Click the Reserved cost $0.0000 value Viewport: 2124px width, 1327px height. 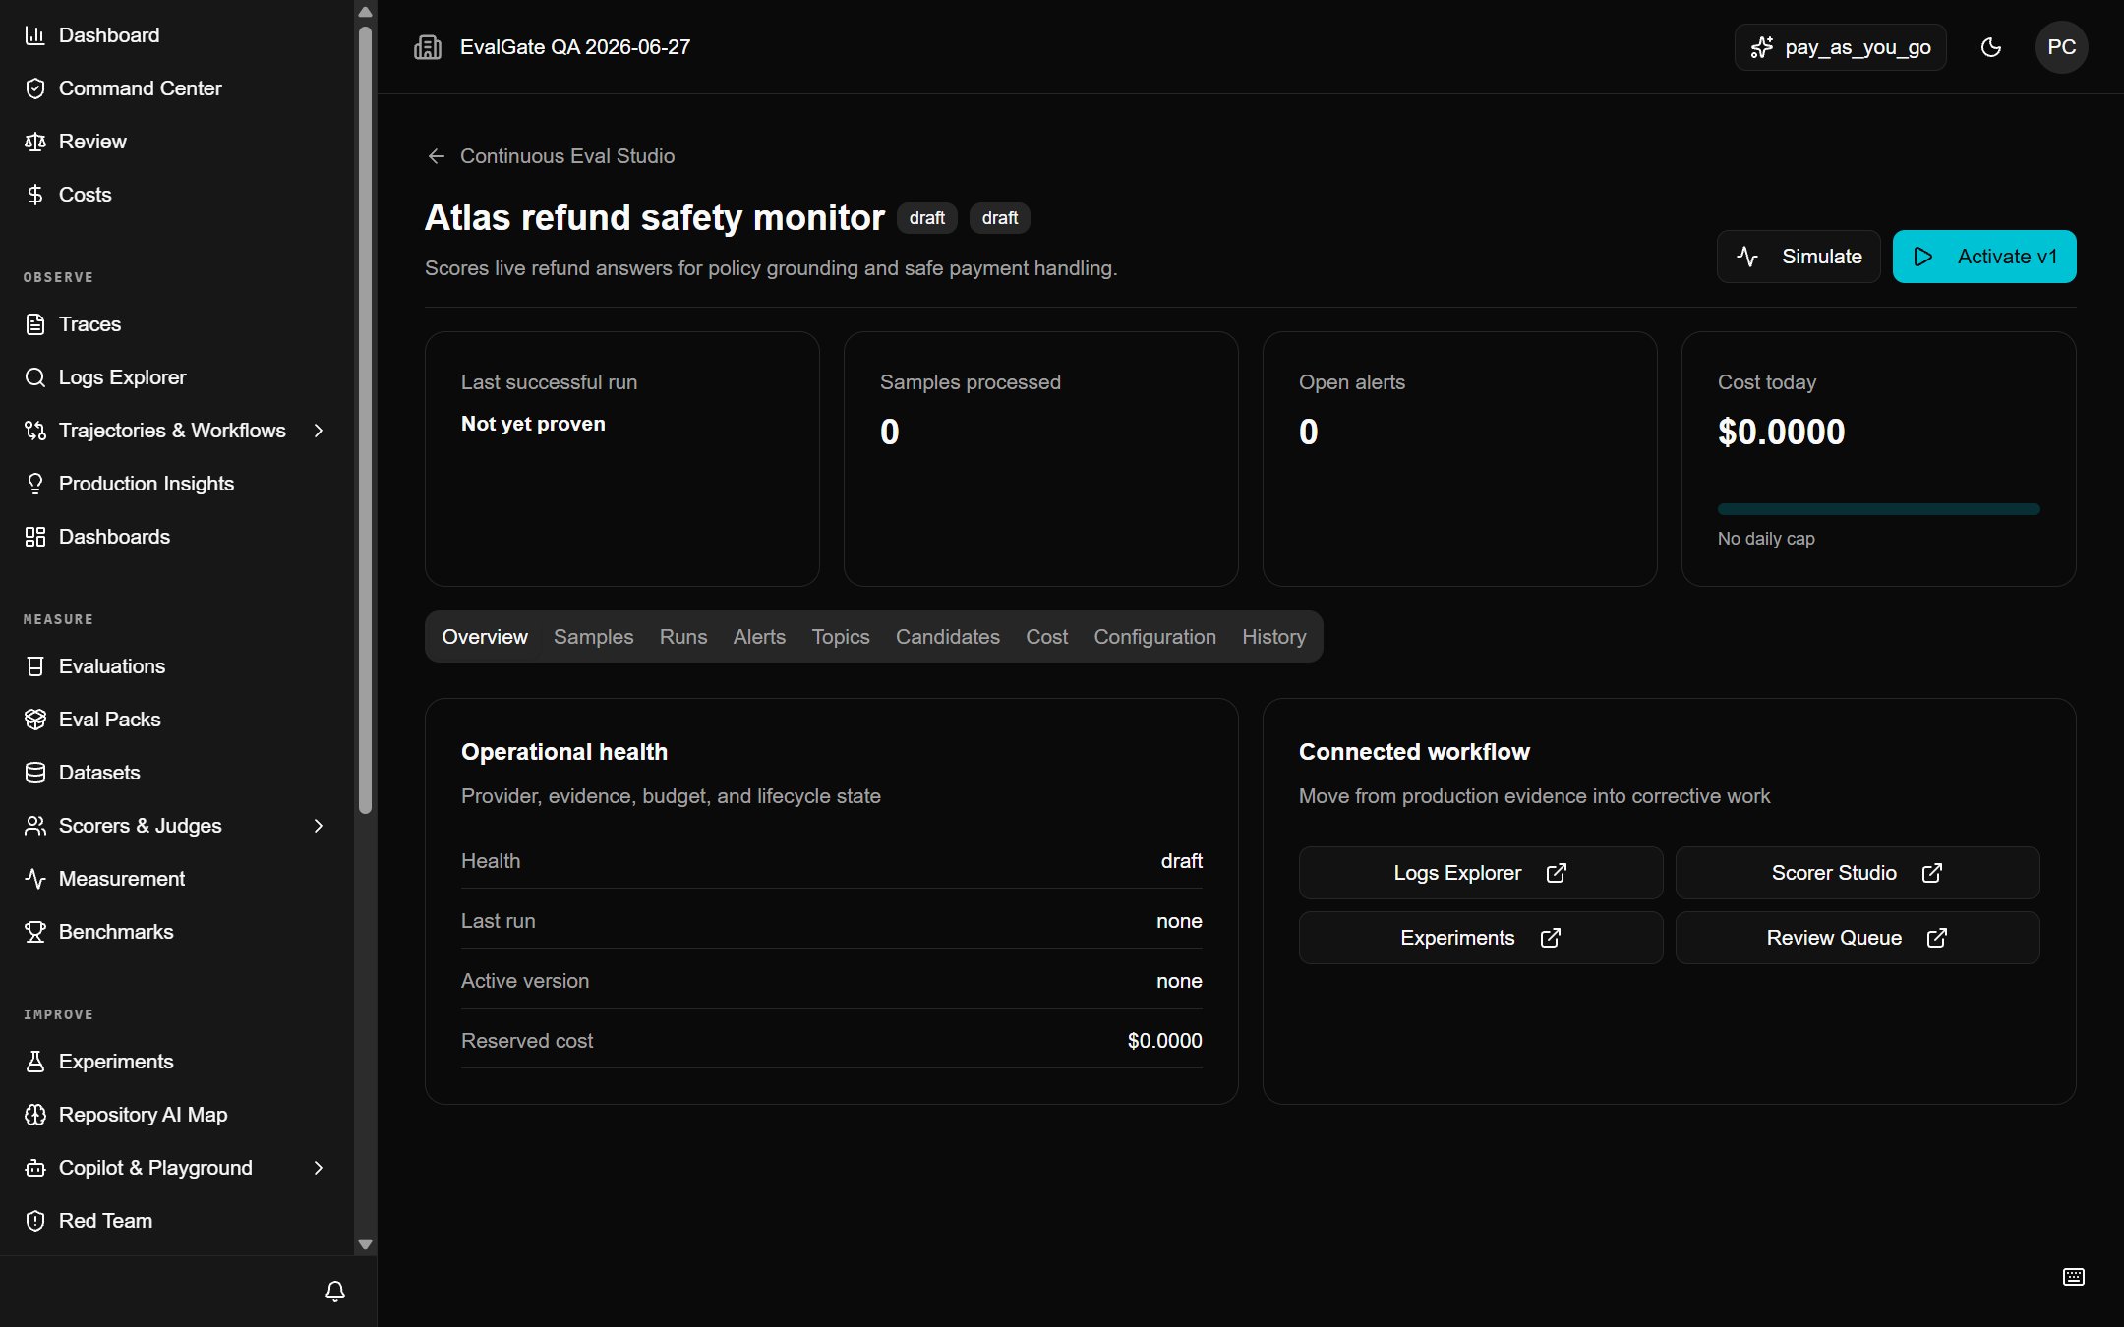(x=1164, y=1041)
